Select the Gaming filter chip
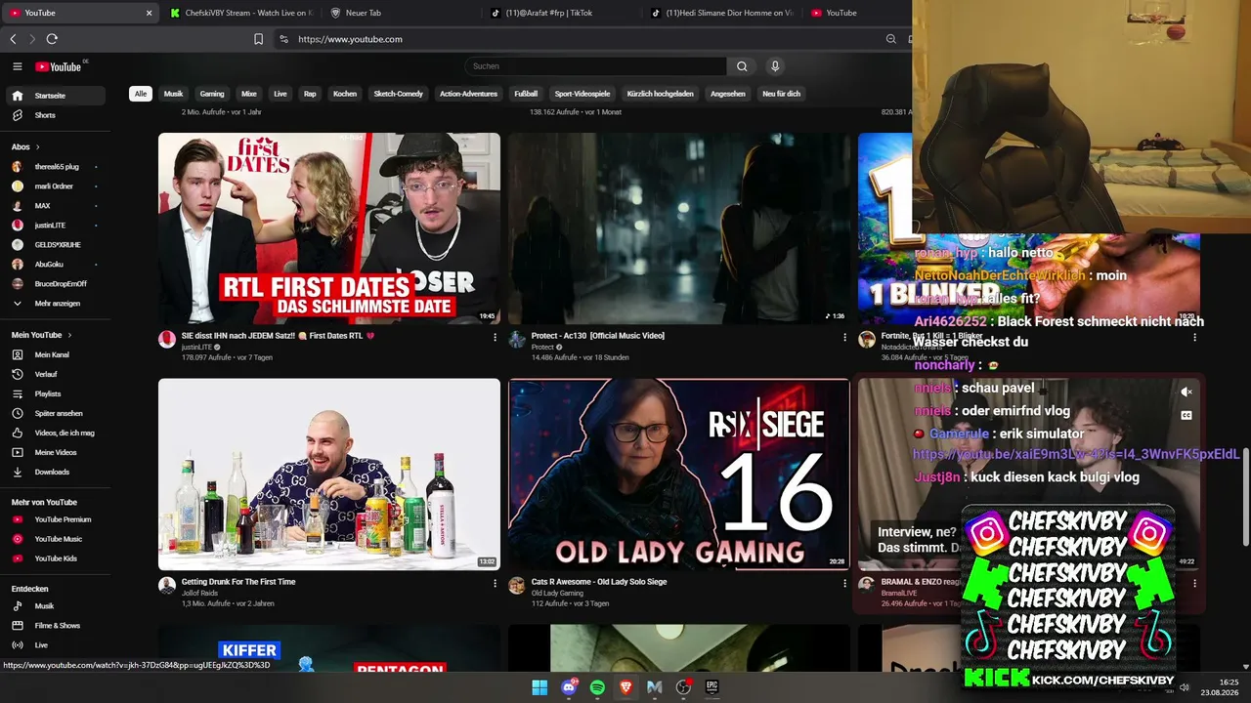The width and height of the screenshot is (1251, 703). pyautogui.click(x=212, y=94)
